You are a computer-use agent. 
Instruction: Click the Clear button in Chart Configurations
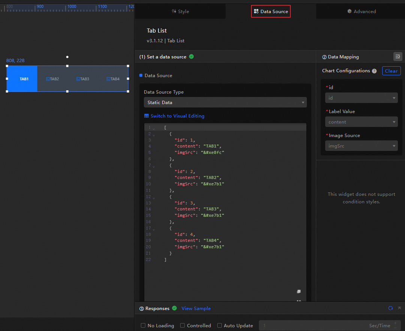[391, 71]
